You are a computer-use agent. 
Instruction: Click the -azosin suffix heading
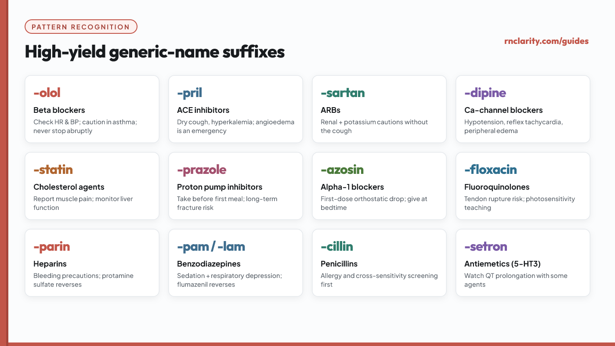[342, 169]
